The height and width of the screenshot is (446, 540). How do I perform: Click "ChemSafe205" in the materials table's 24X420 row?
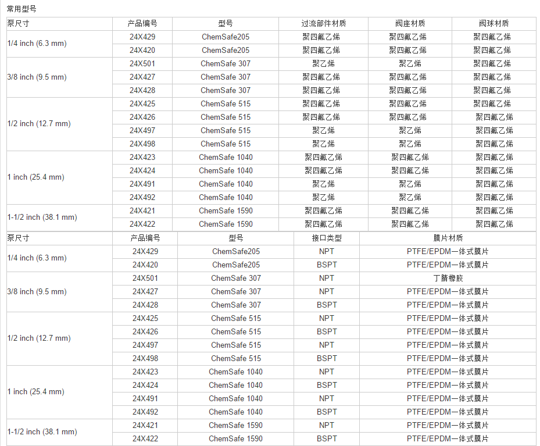(x=226, y=50)
